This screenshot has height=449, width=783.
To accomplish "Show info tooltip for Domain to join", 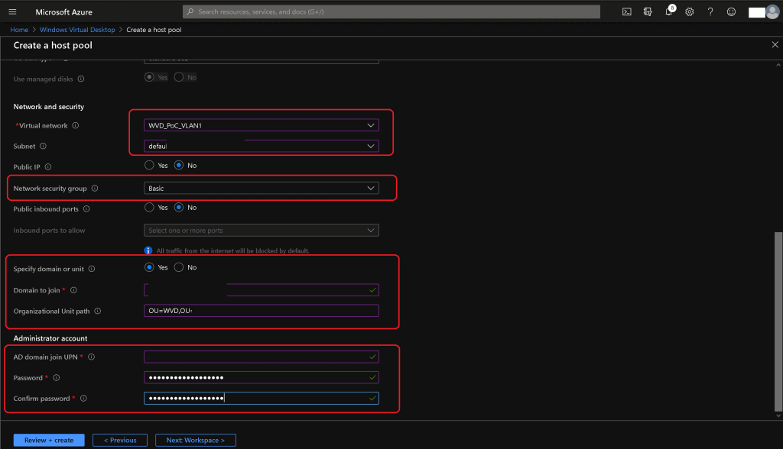I will pos(73,290).
